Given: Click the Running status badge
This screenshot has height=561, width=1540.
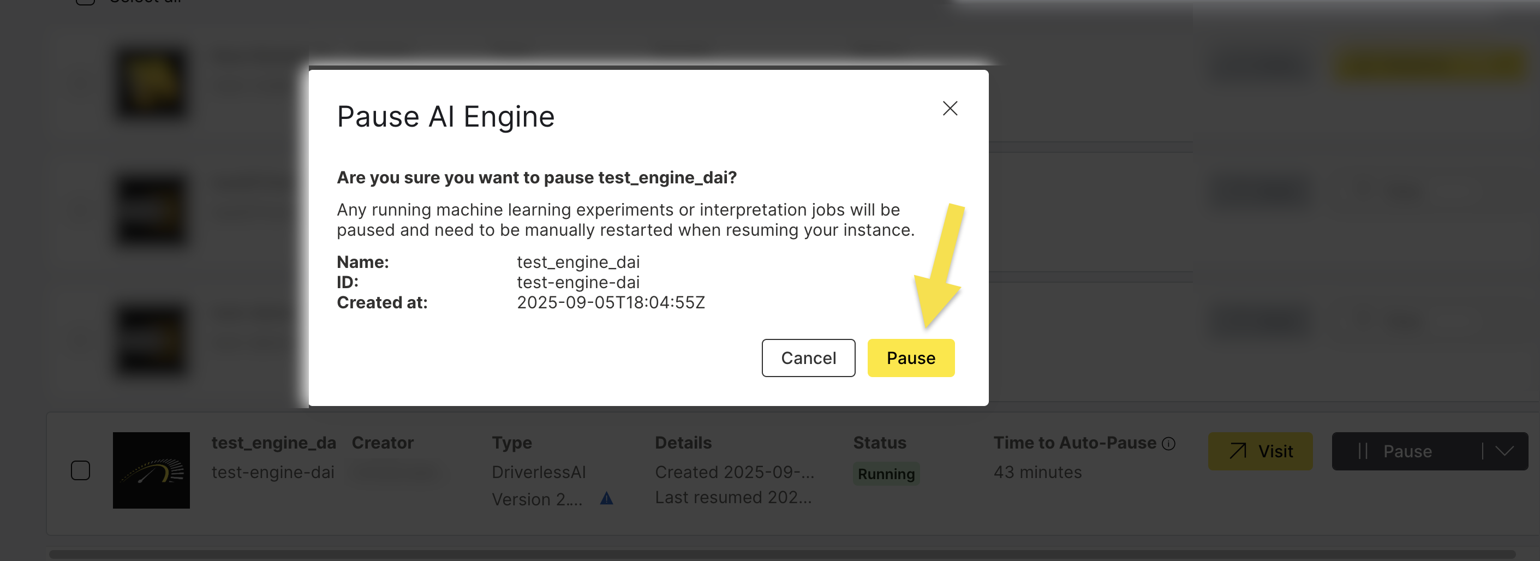Looking at the screenshot, I should pyautogui.click(x=886, y=474).
